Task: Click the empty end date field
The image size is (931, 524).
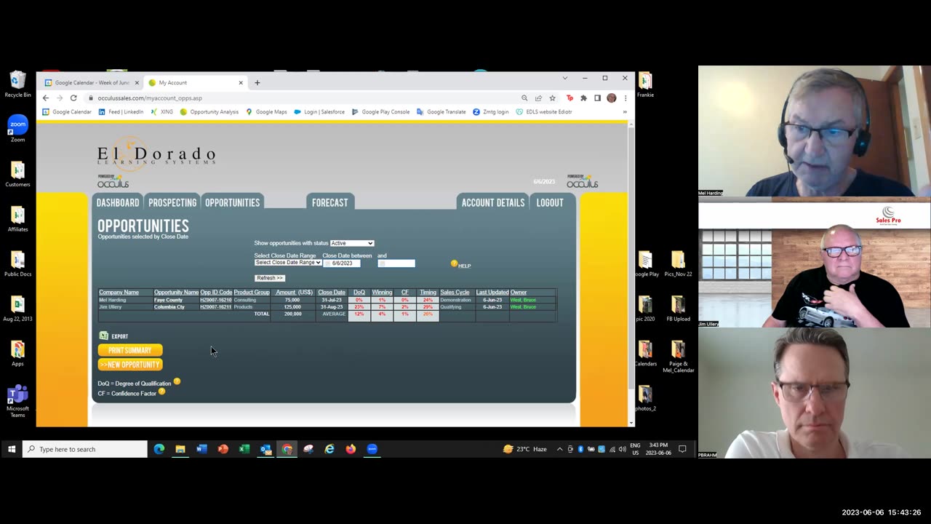Action: (x=396, y=263)
